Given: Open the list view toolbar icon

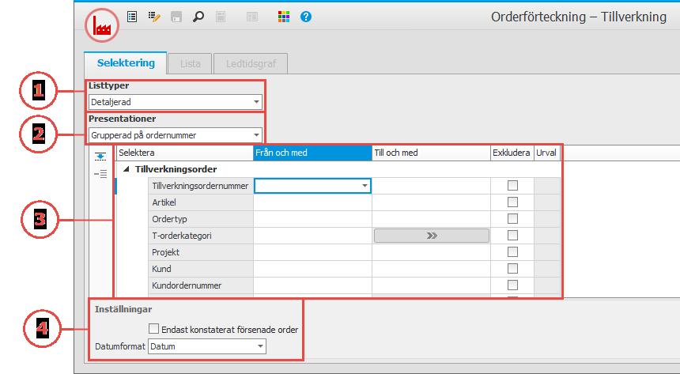Looking at the screenshot, I should (x=132, y=17).
